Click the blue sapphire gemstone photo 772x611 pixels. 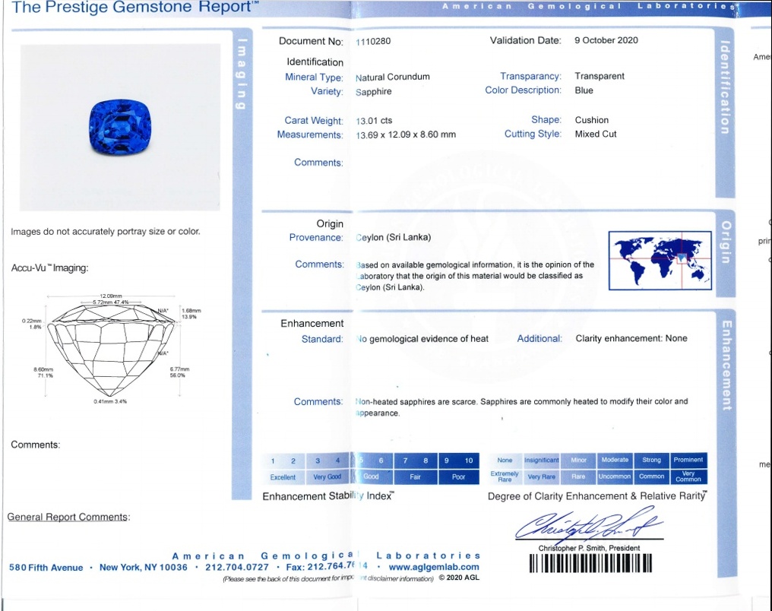coord(119,128)
